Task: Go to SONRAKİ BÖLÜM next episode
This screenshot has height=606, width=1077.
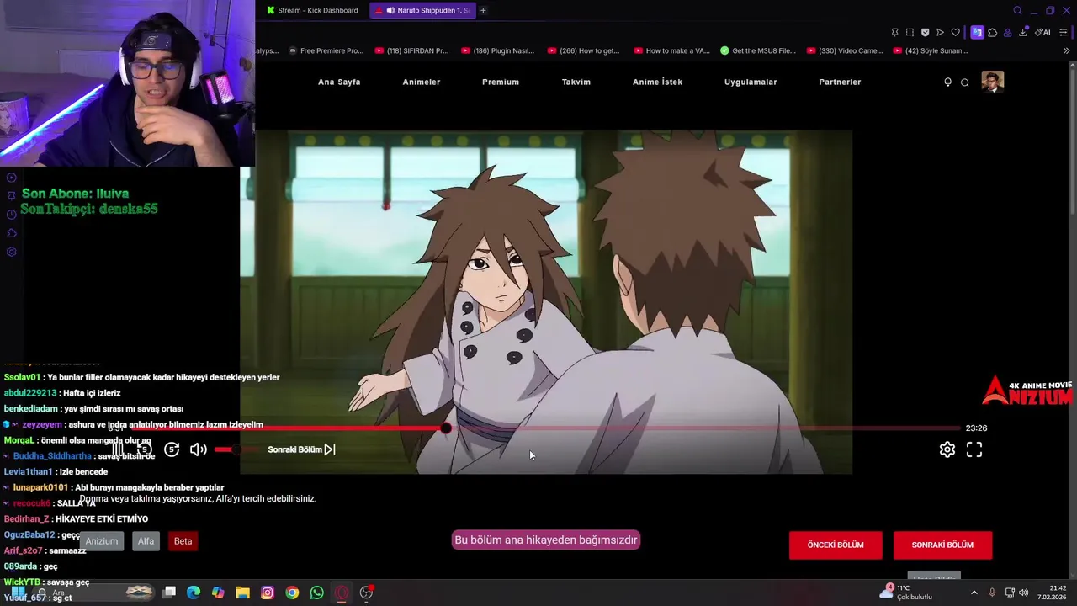Action: point(942,545)
